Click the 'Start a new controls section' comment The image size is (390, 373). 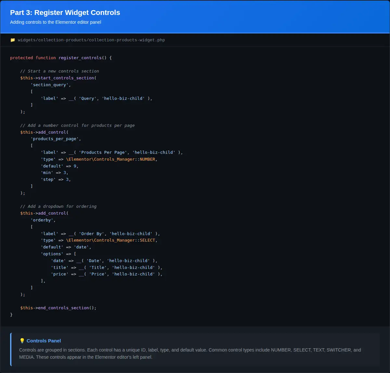(59, 71)
